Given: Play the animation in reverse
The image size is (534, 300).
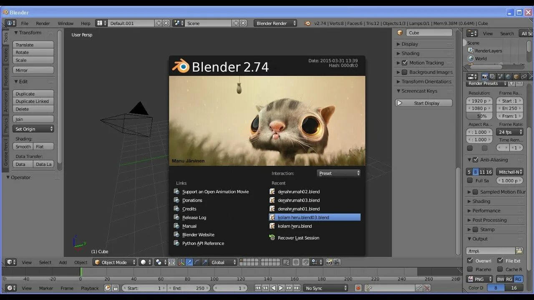Looking at the screenshot, I should click(x=273, y=288).
